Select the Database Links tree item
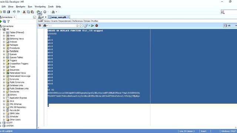The width and height of the screenshot is (237, 133). click(x=16, y=85)
